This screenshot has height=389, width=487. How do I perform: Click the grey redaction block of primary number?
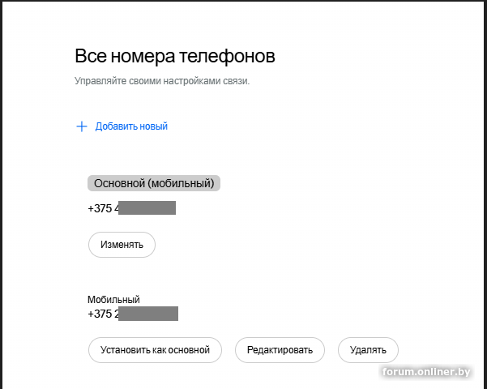click(149, 208)
